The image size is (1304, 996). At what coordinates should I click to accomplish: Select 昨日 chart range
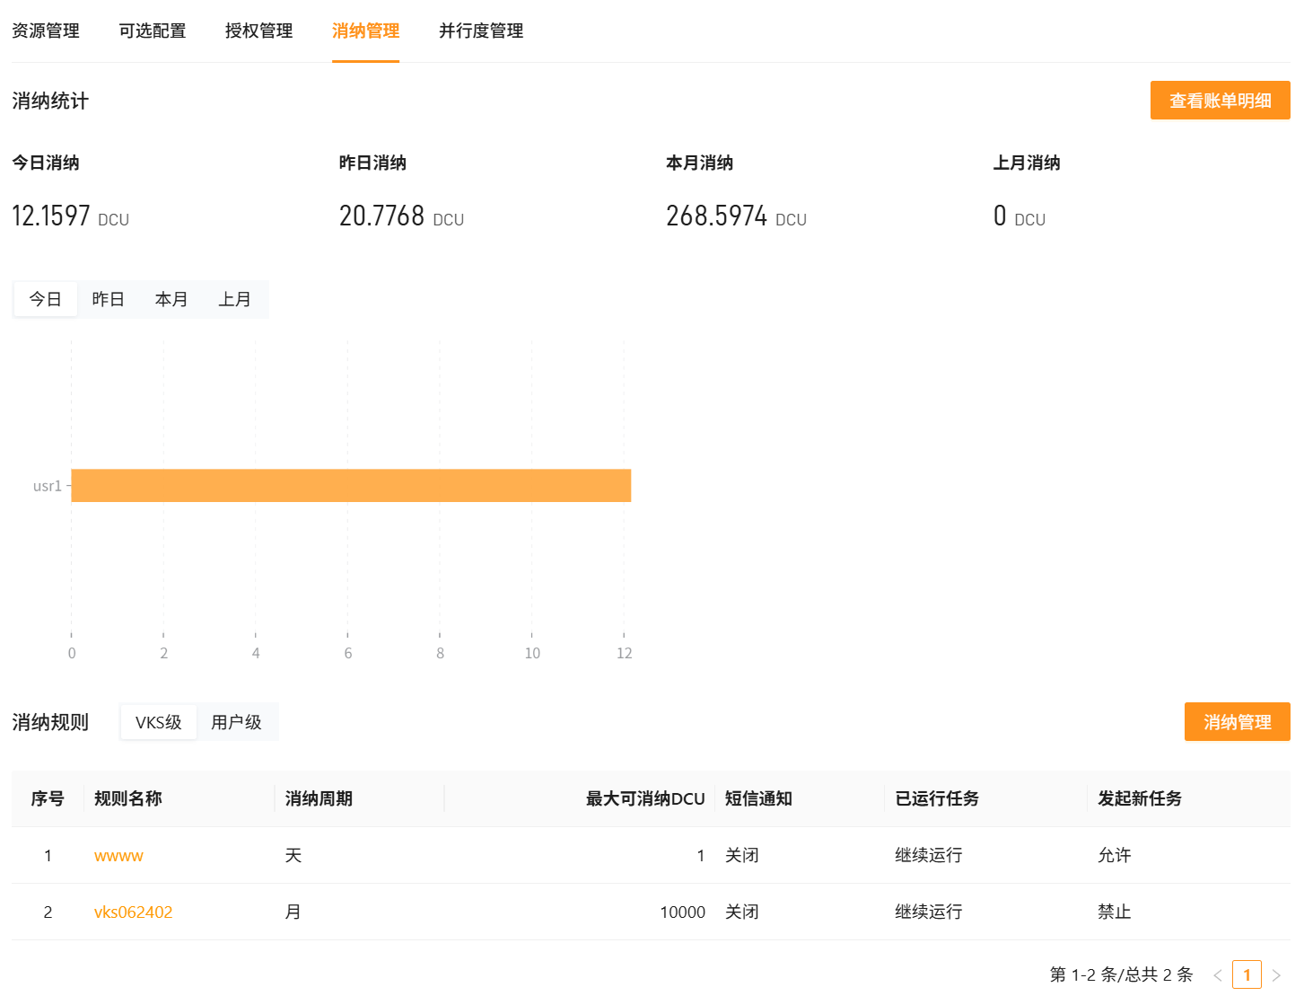109,299
